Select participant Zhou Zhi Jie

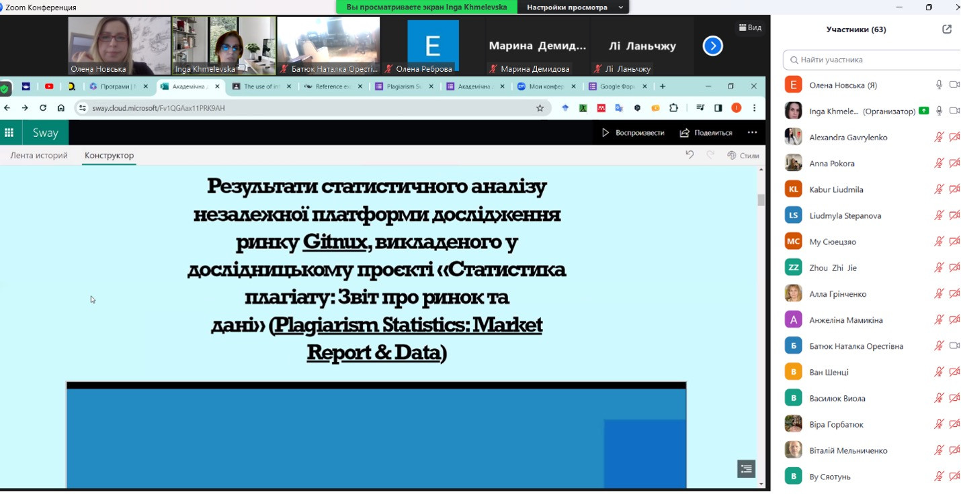(x=872, y=268)
